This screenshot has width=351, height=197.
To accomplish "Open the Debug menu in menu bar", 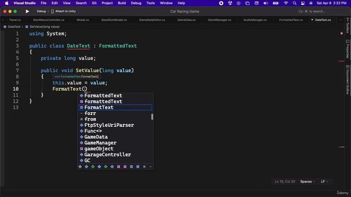I will point(136,3).
